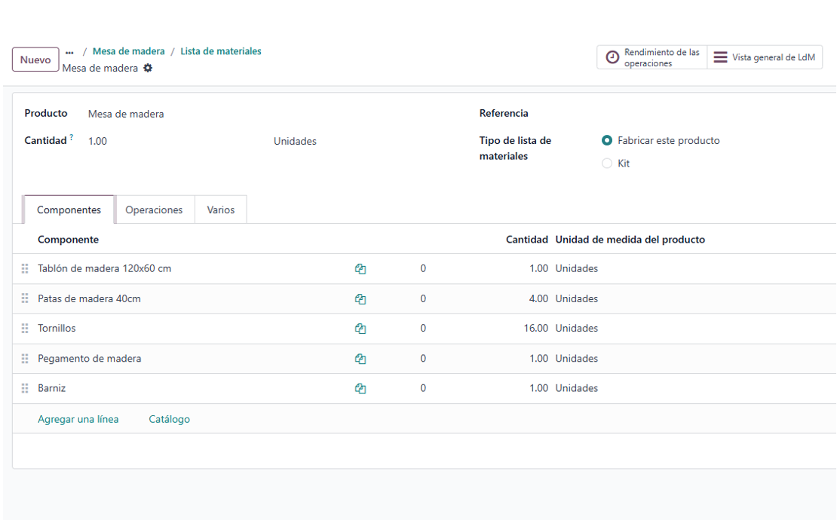The height and width of the screenshot is (520, 837).
Task: Click the empty Referencia field
Action: (x=710, y=113)
